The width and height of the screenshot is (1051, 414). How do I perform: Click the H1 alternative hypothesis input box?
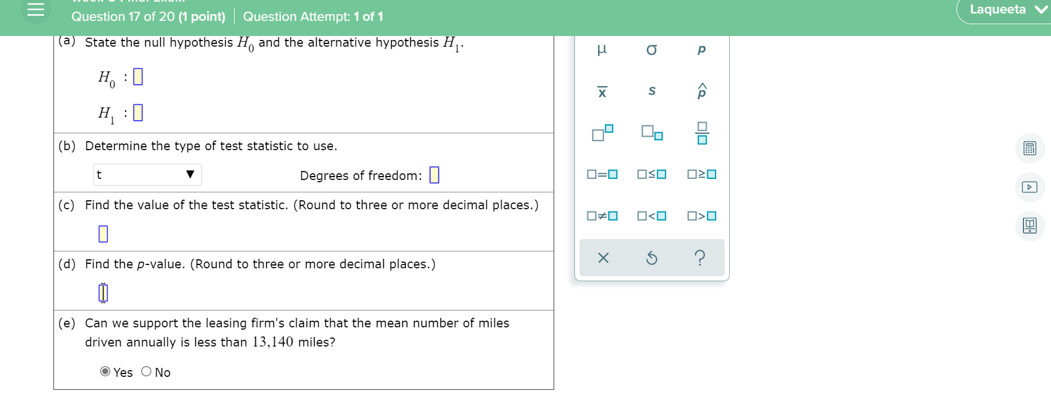[138, 112]
